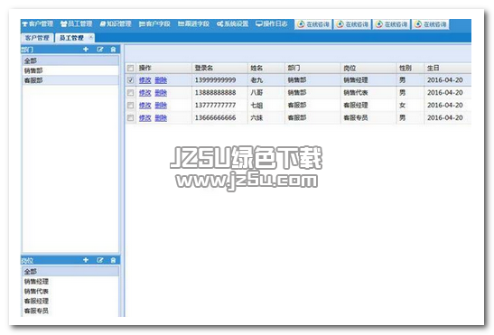
Task: Check the row for 八哥
Action: pos(130,93)
